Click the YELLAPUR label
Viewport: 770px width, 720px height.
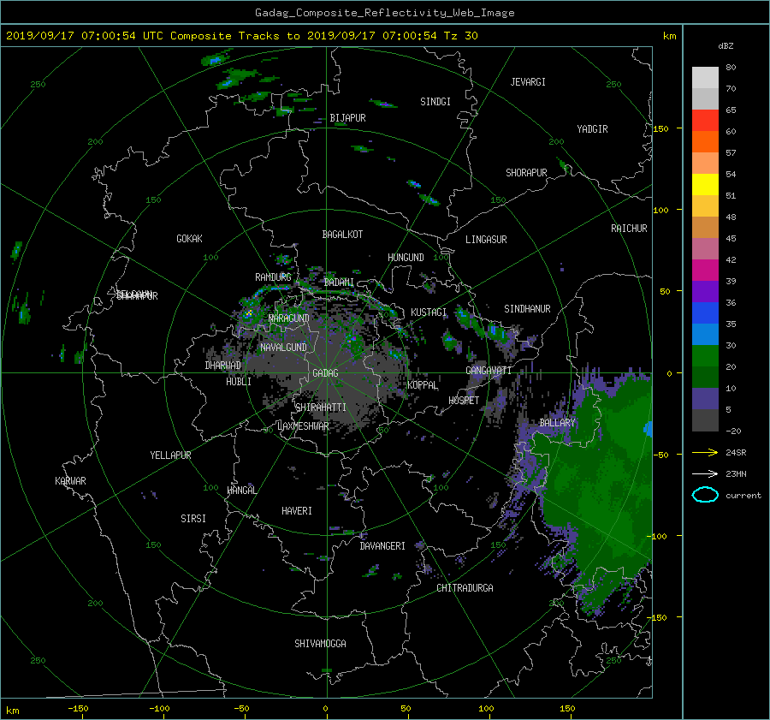[x=170, y=455]
